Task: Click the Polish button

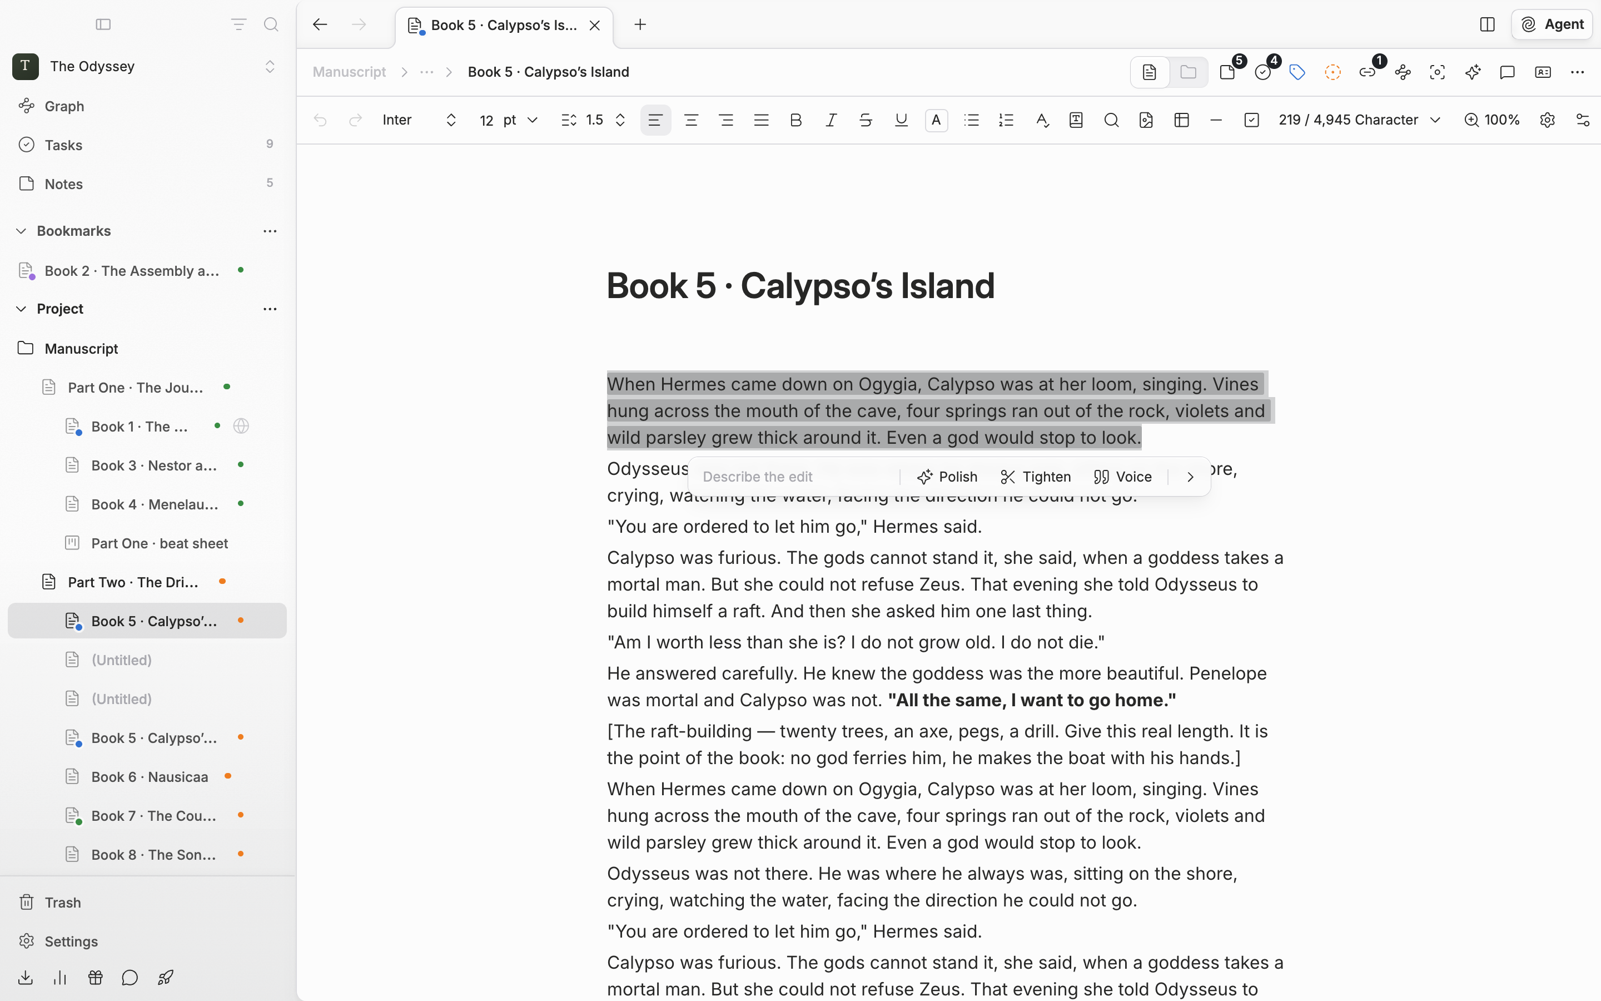Action: point(947,477)
